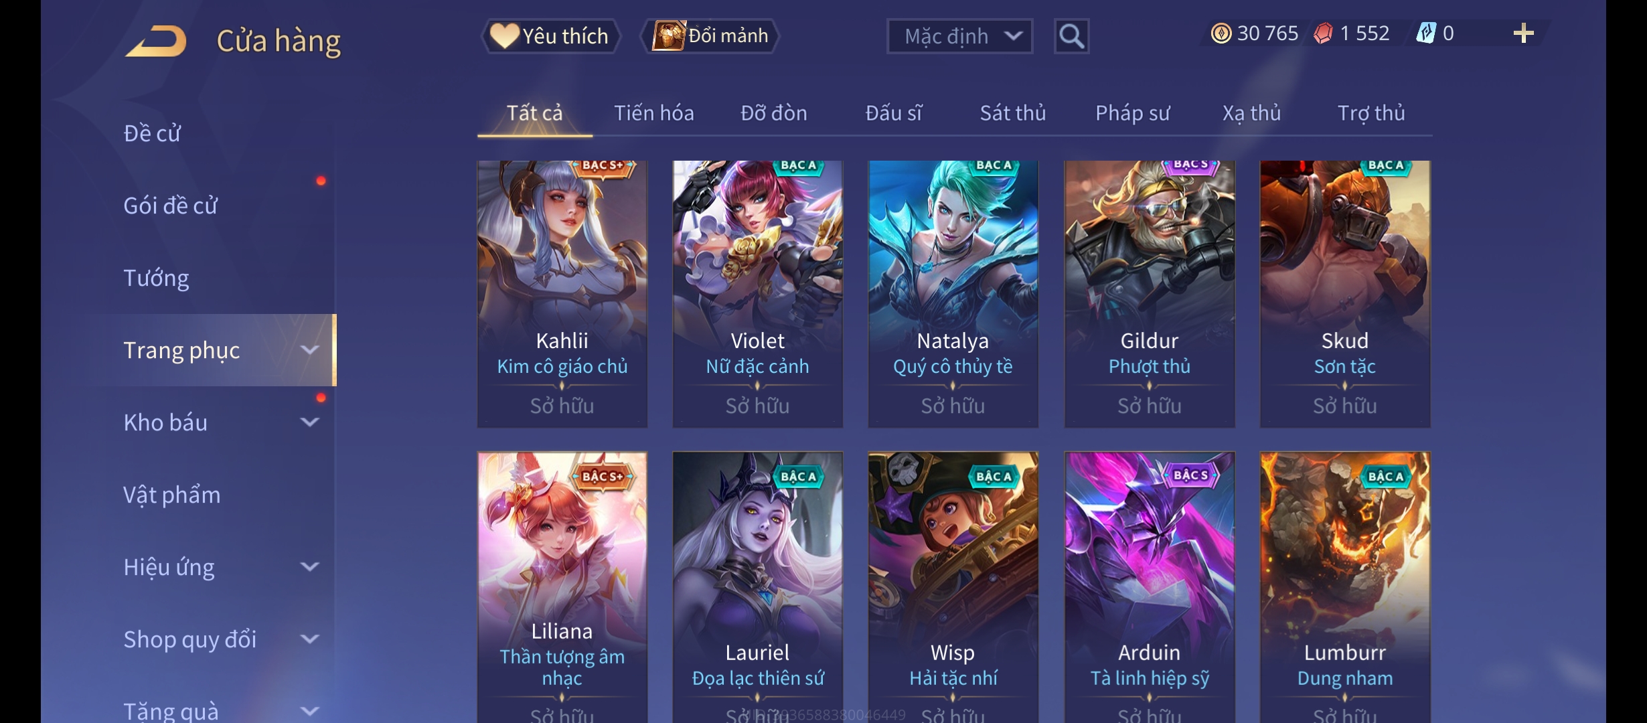This screenshot has height=723, width=1647.
Task: Expand Shop quy đổi chevron
Action: point(309,639)
